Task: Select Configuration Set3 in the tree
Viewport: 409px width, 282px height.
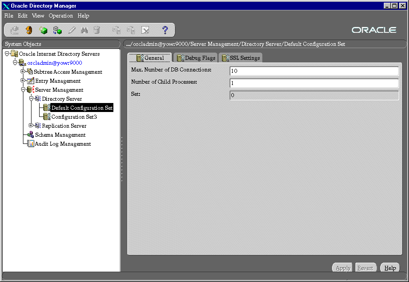Action: 74,117
